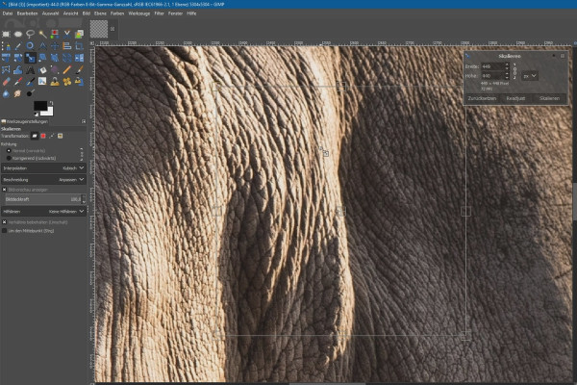The image size is (577, 385).
Task: Select the active Scale tool in toolbox
Action: [30, 58]
